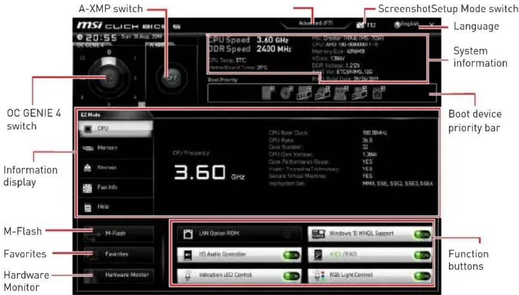Image resolution: width=519 pixels, height=295 pixels.
Task: Click the CPU Speed 3.60 GHz reading
Action: tap(248, 40)
